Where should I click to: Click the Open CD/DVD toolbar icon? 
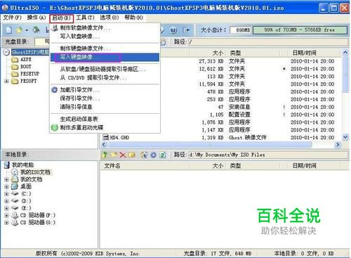coord(37,30)
